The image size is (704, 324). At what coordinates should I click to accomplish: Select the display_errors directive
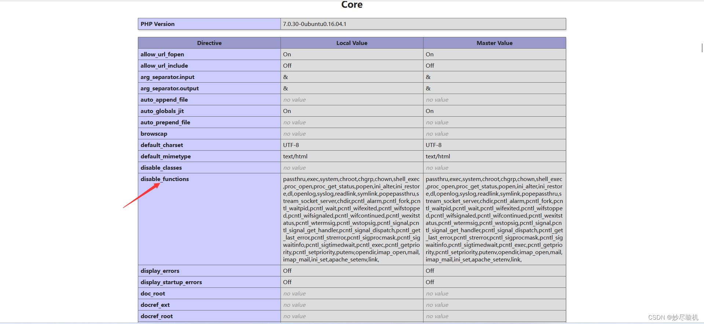160,271
